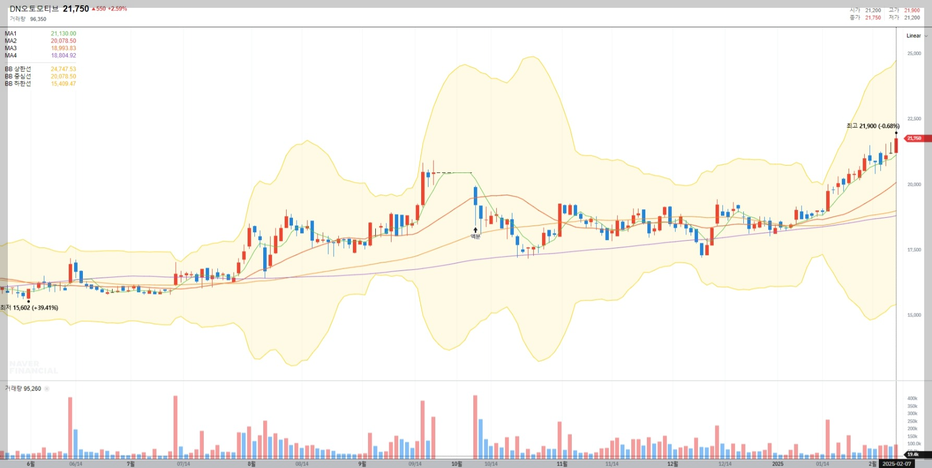This screenshot has width=932, height=468.
Task: Click the BB 중심선 legend label
Action: click(x=18, y=77)
